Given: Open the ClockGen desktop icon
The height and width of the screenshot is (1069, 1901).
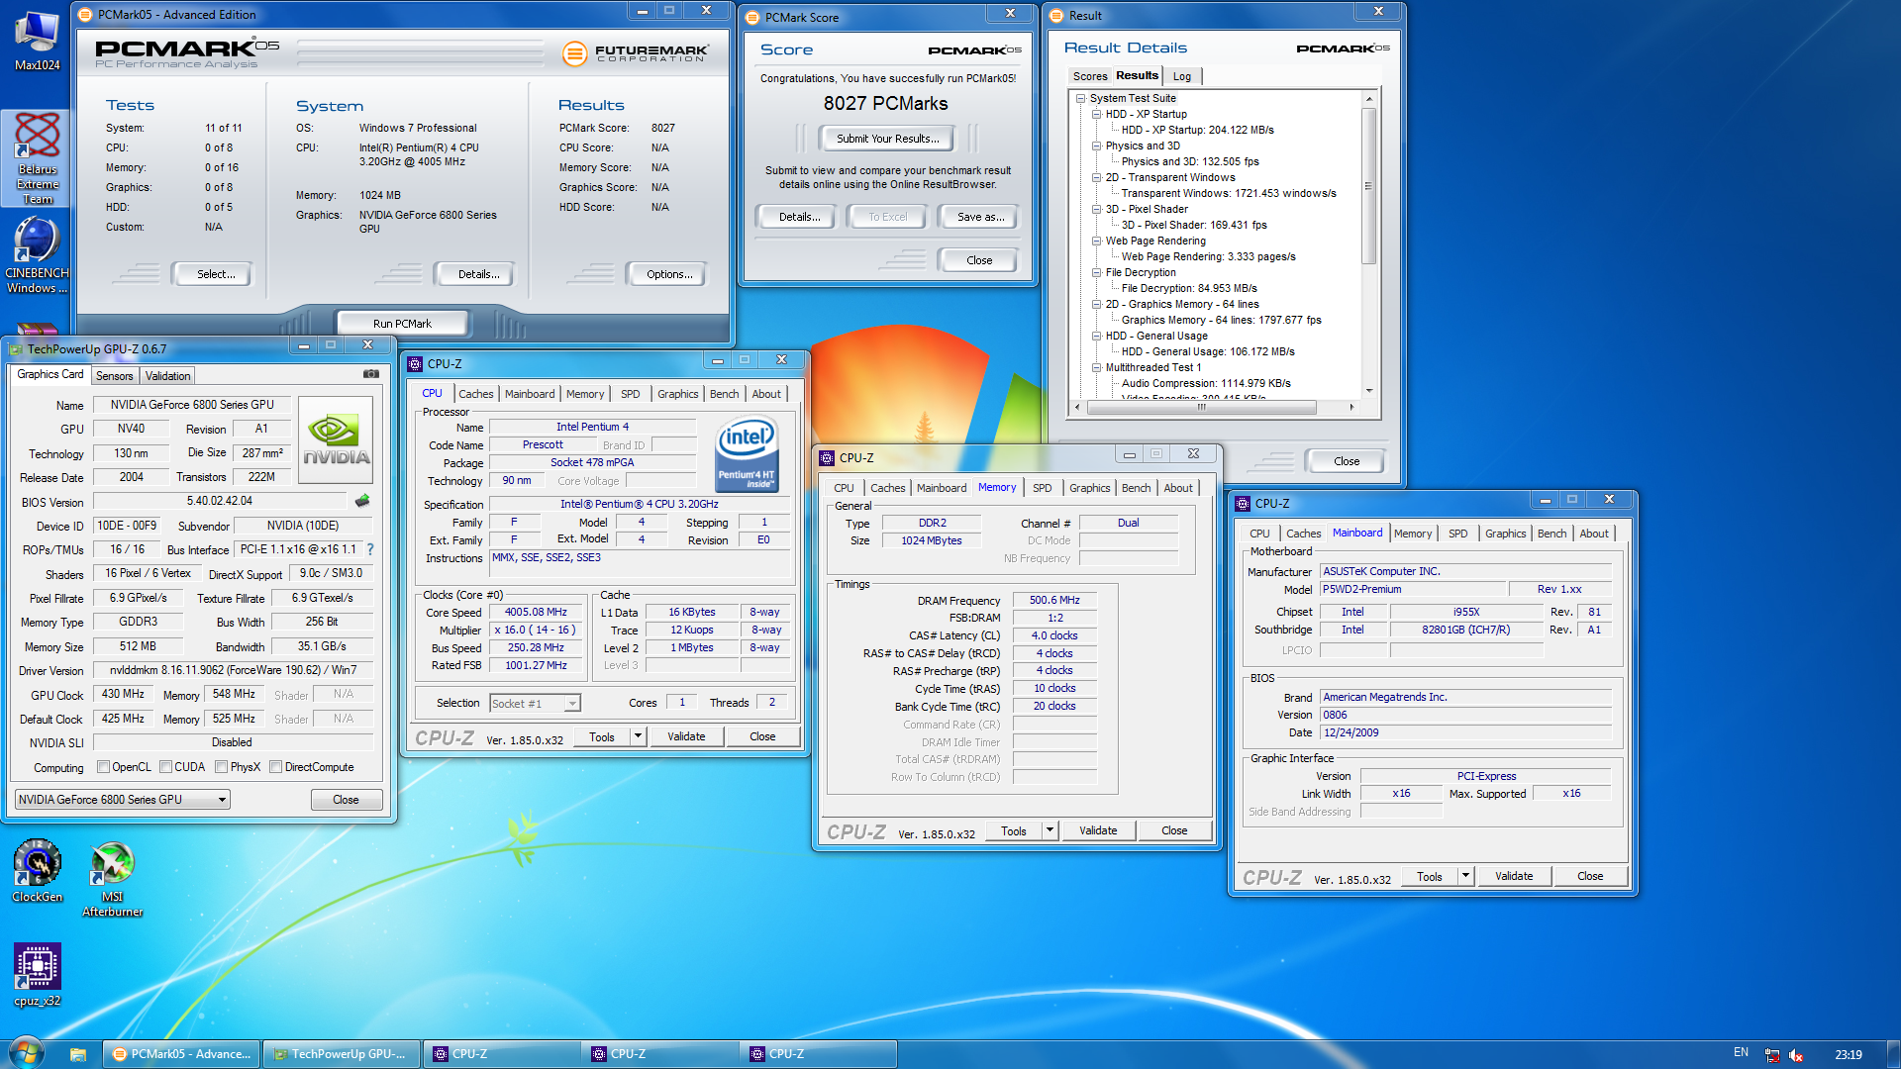Looking at the screenshot, I should click(37, 871).
